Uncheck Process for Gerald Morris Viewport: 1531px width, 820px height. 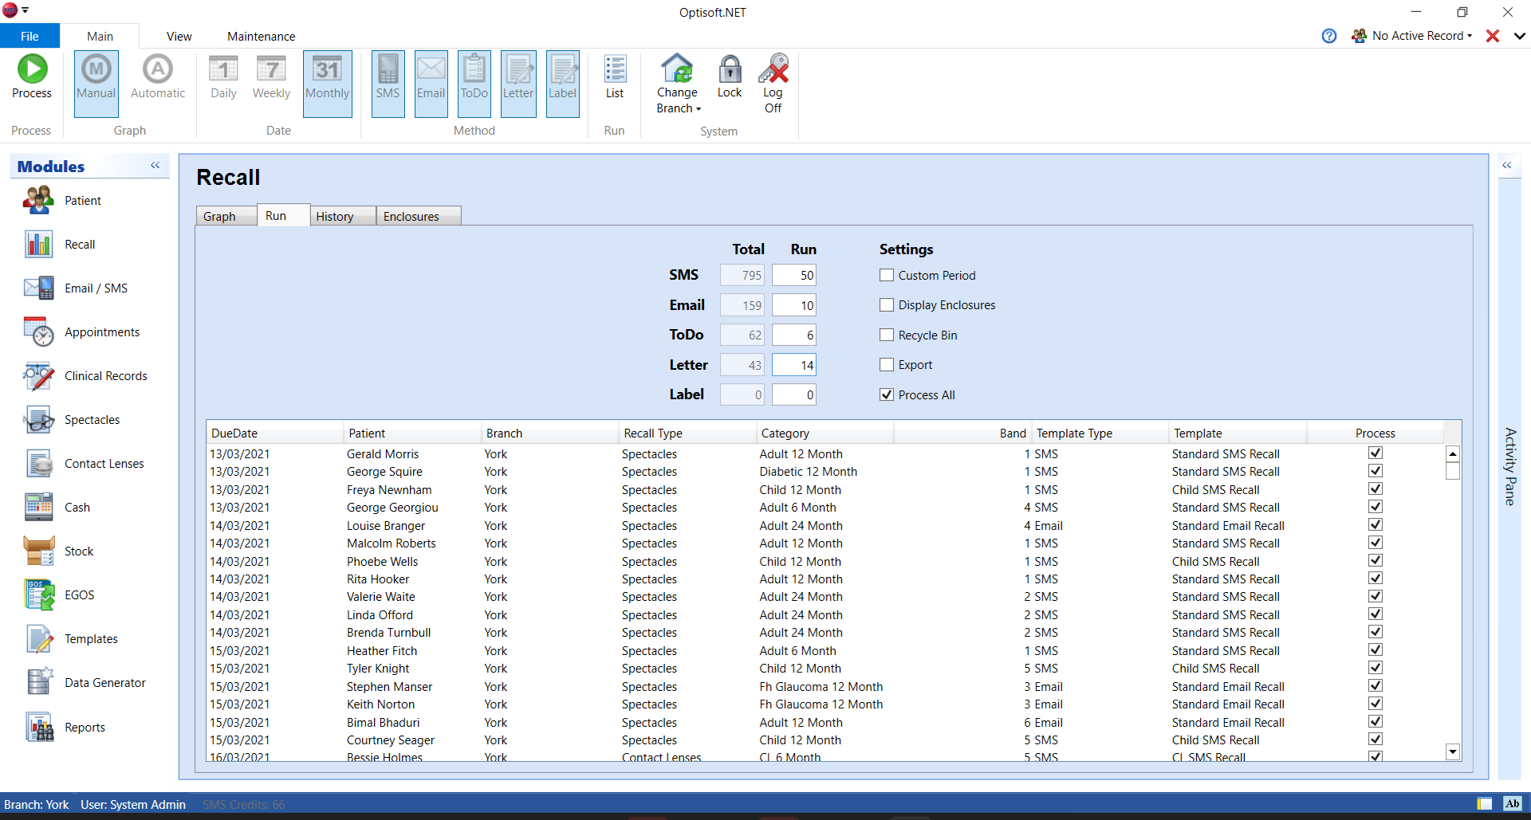tap(1376, 453)
